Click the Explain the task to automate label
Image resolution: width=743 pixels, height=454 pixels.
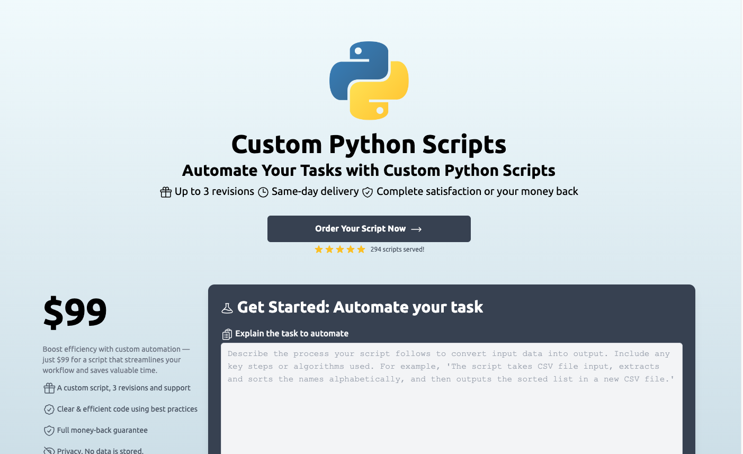click(x=292, y=333)
